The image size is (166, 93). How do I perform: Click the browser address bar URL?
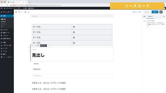[43, 5]
